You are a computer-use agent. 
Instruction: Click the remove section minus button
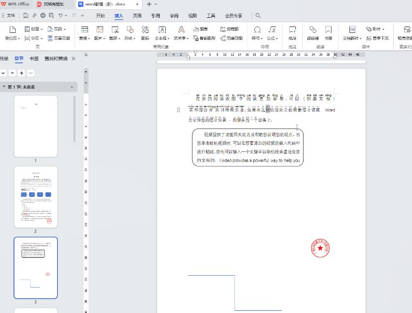click(31, 73)
